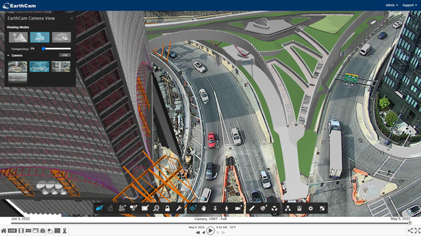This screenshot has height=236, width=421.
Task: Click the gauge dashboard icon
Action: pyautogui.click(x=43, y=231)
